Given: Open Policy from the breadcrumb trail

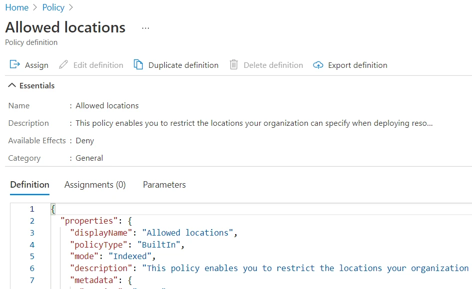Looking at the screenshot, I should tap(53, 7).
